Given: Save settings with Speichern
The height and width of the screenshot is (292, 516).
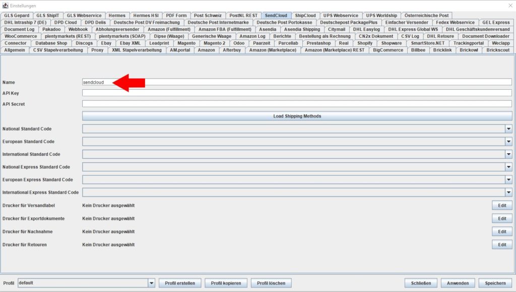Looking at the screenshot, I should click(495, 283).
